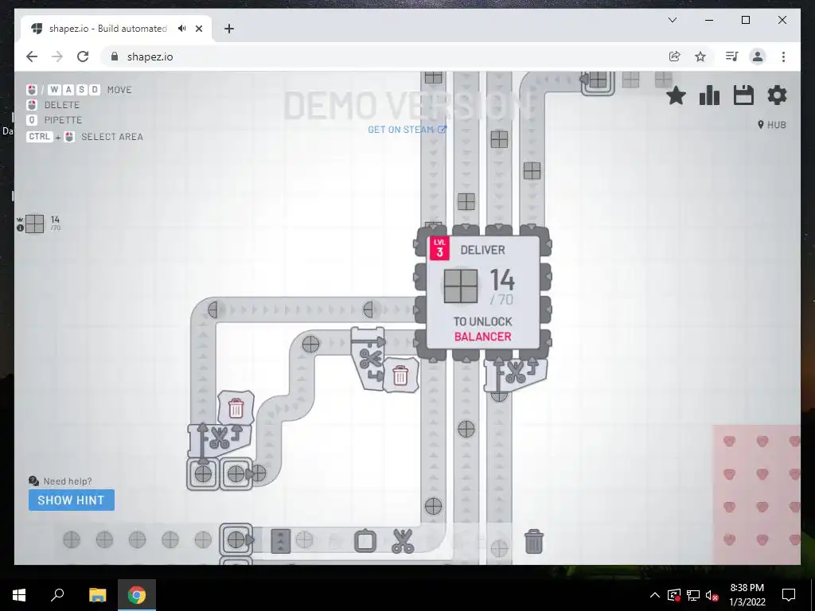Click the Need help? label
The width and height of the screenshot is (815, 611).
(x=68, y=481)
